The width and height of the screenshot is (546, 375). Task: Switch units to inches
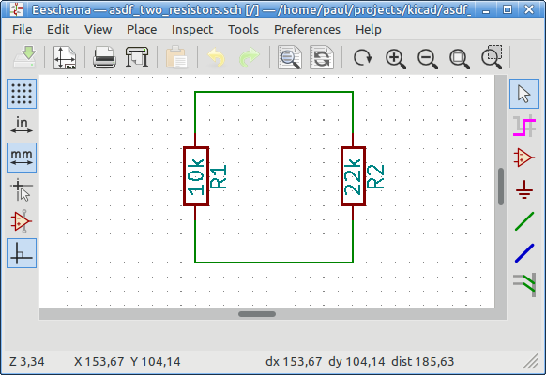click(x=22, y=126)
